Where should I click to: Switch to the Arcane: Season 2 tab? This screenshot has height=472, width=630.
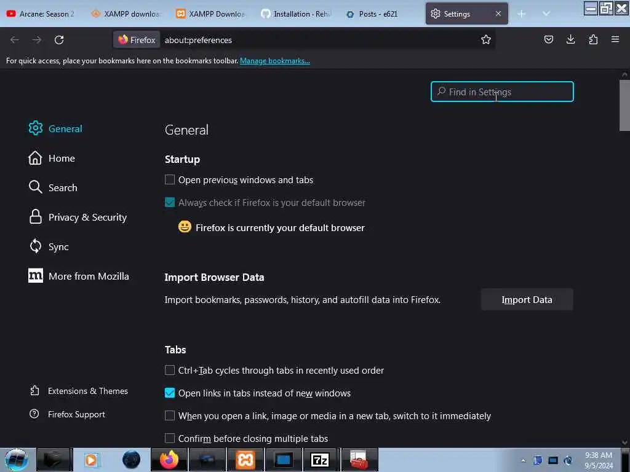pos(41,14)
